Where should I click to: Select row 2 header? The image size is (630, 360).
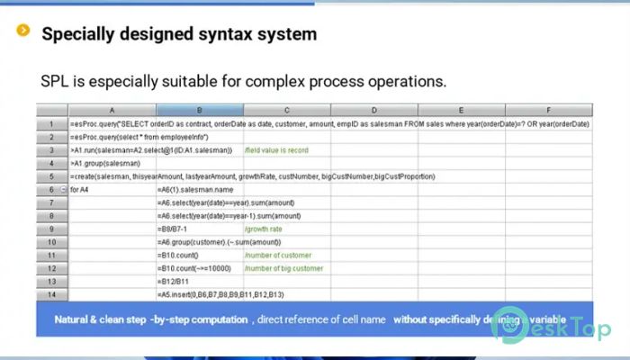52,138
